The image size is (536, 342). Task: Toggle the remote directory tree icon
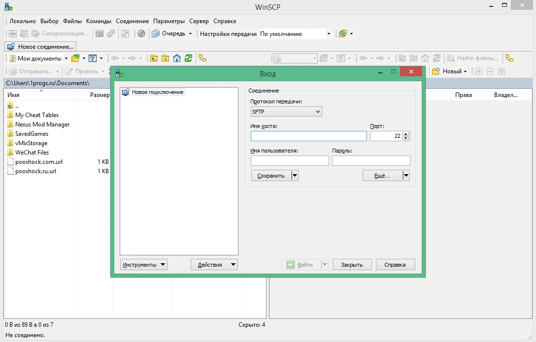[x=509, y=59]
